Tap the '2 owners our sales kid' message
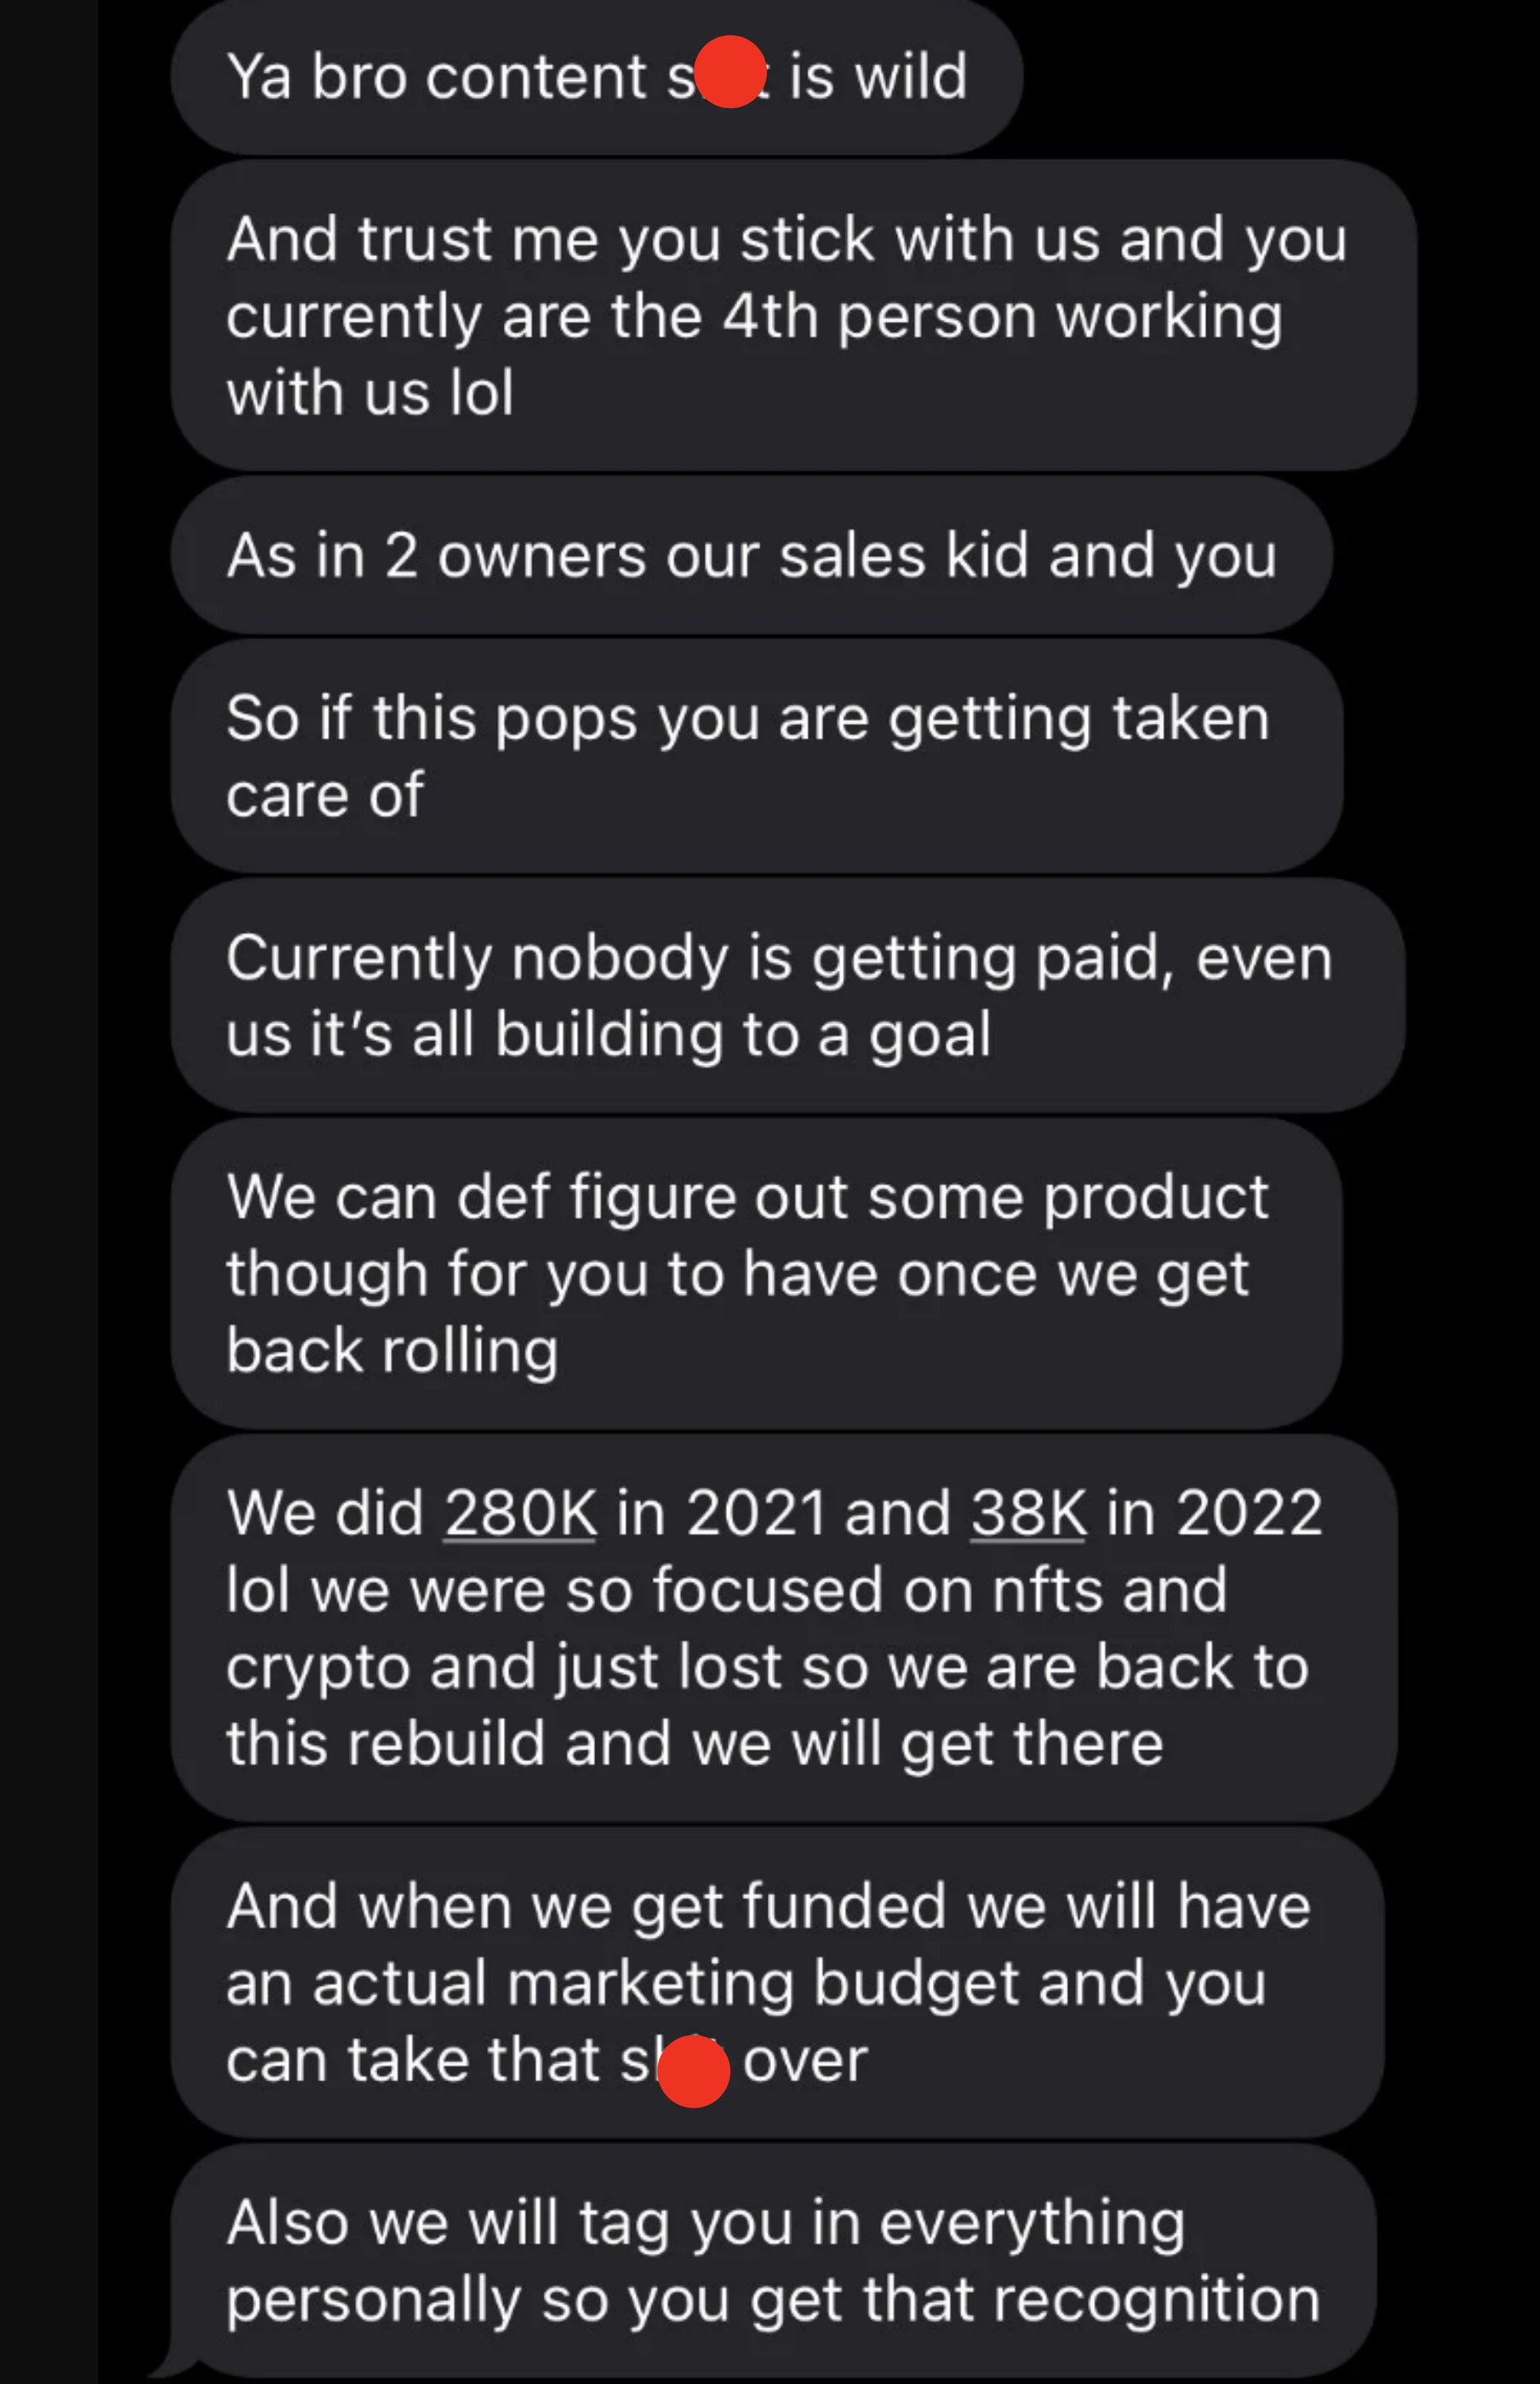 point(752,555)
